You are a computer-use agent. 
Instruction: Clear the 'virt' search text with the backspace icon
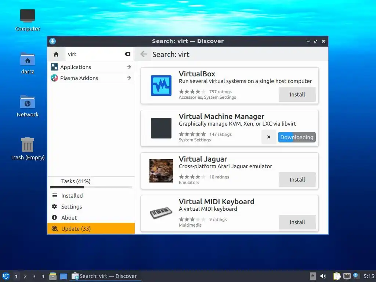(127, 54)
